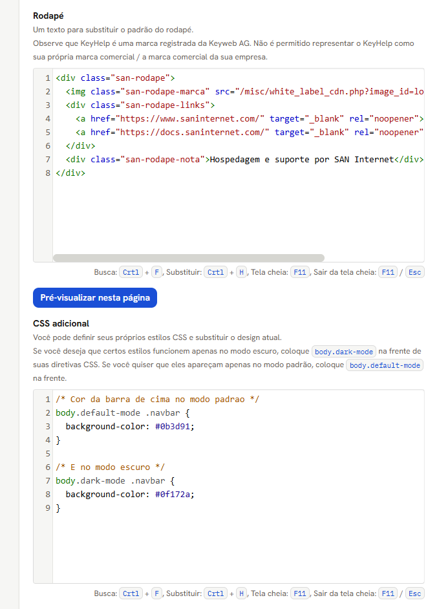Click the empty area of the Rodapé code editor
The height and width of the screenshot is (609, 439).
(238, 215)
